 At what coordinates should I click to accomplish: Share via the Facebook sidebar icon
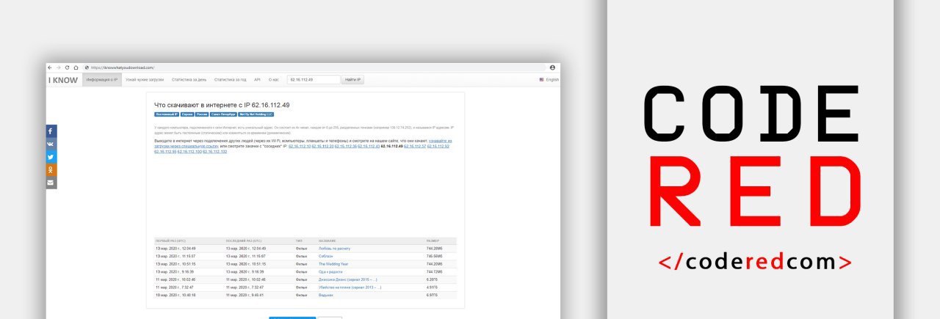(51, 131)
